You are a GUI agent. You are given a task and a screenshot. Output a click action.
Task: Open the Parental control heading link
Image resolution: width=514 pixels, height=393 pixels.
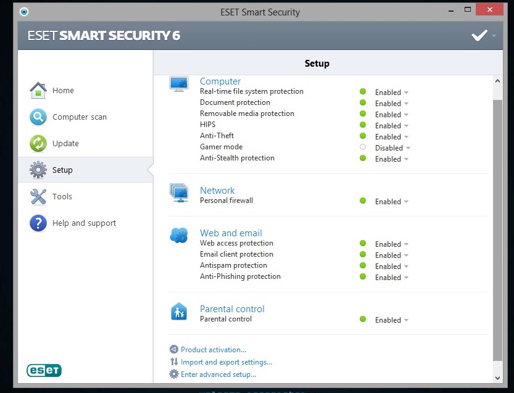coord(232,308)
